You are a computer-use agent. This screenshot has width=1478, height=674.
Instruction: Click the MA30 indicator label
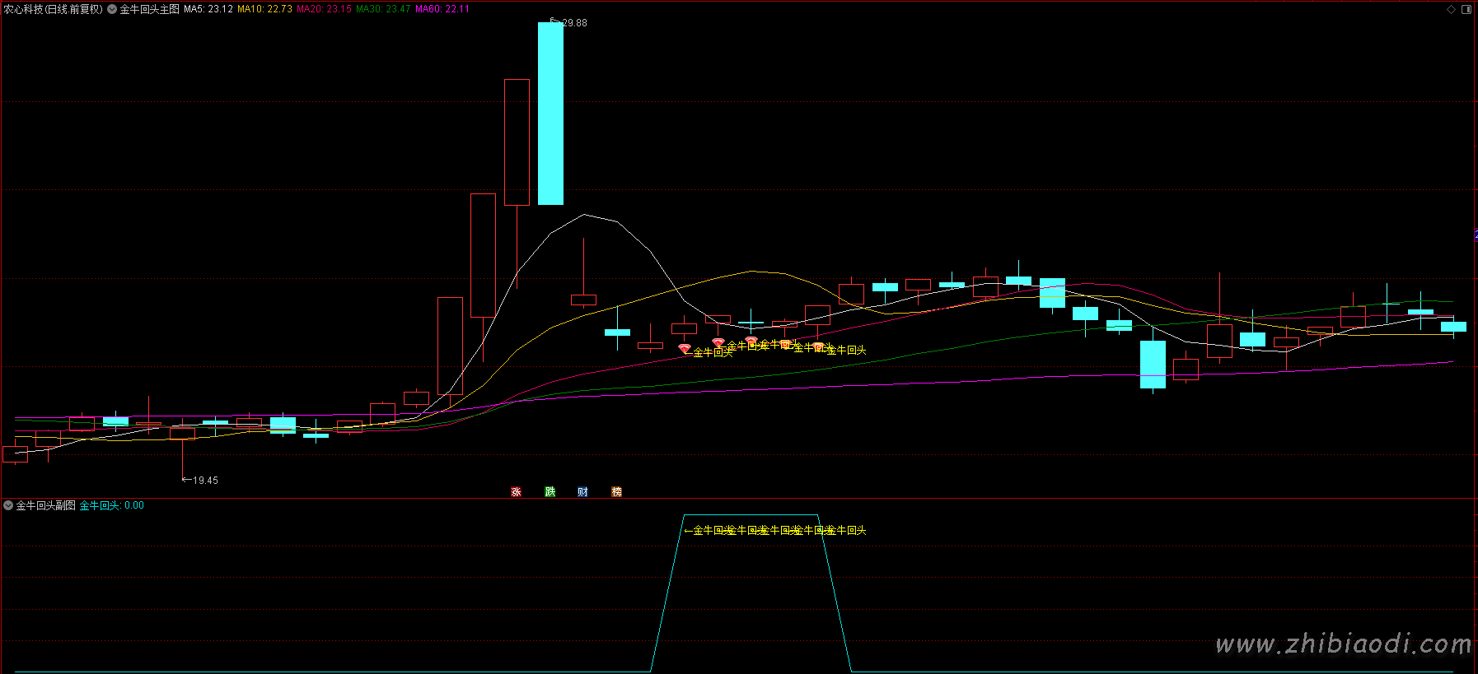383,9
